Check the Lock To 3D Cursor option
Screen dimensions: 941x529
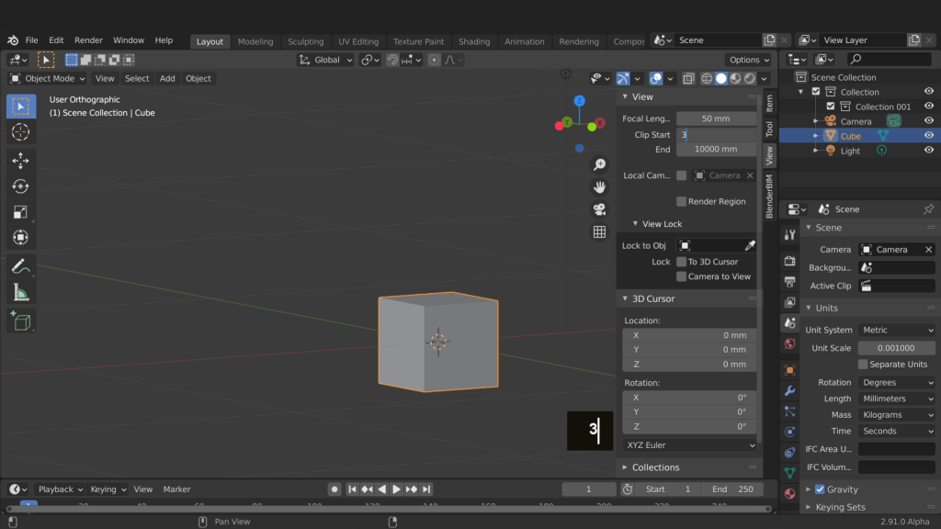[682, 262]
